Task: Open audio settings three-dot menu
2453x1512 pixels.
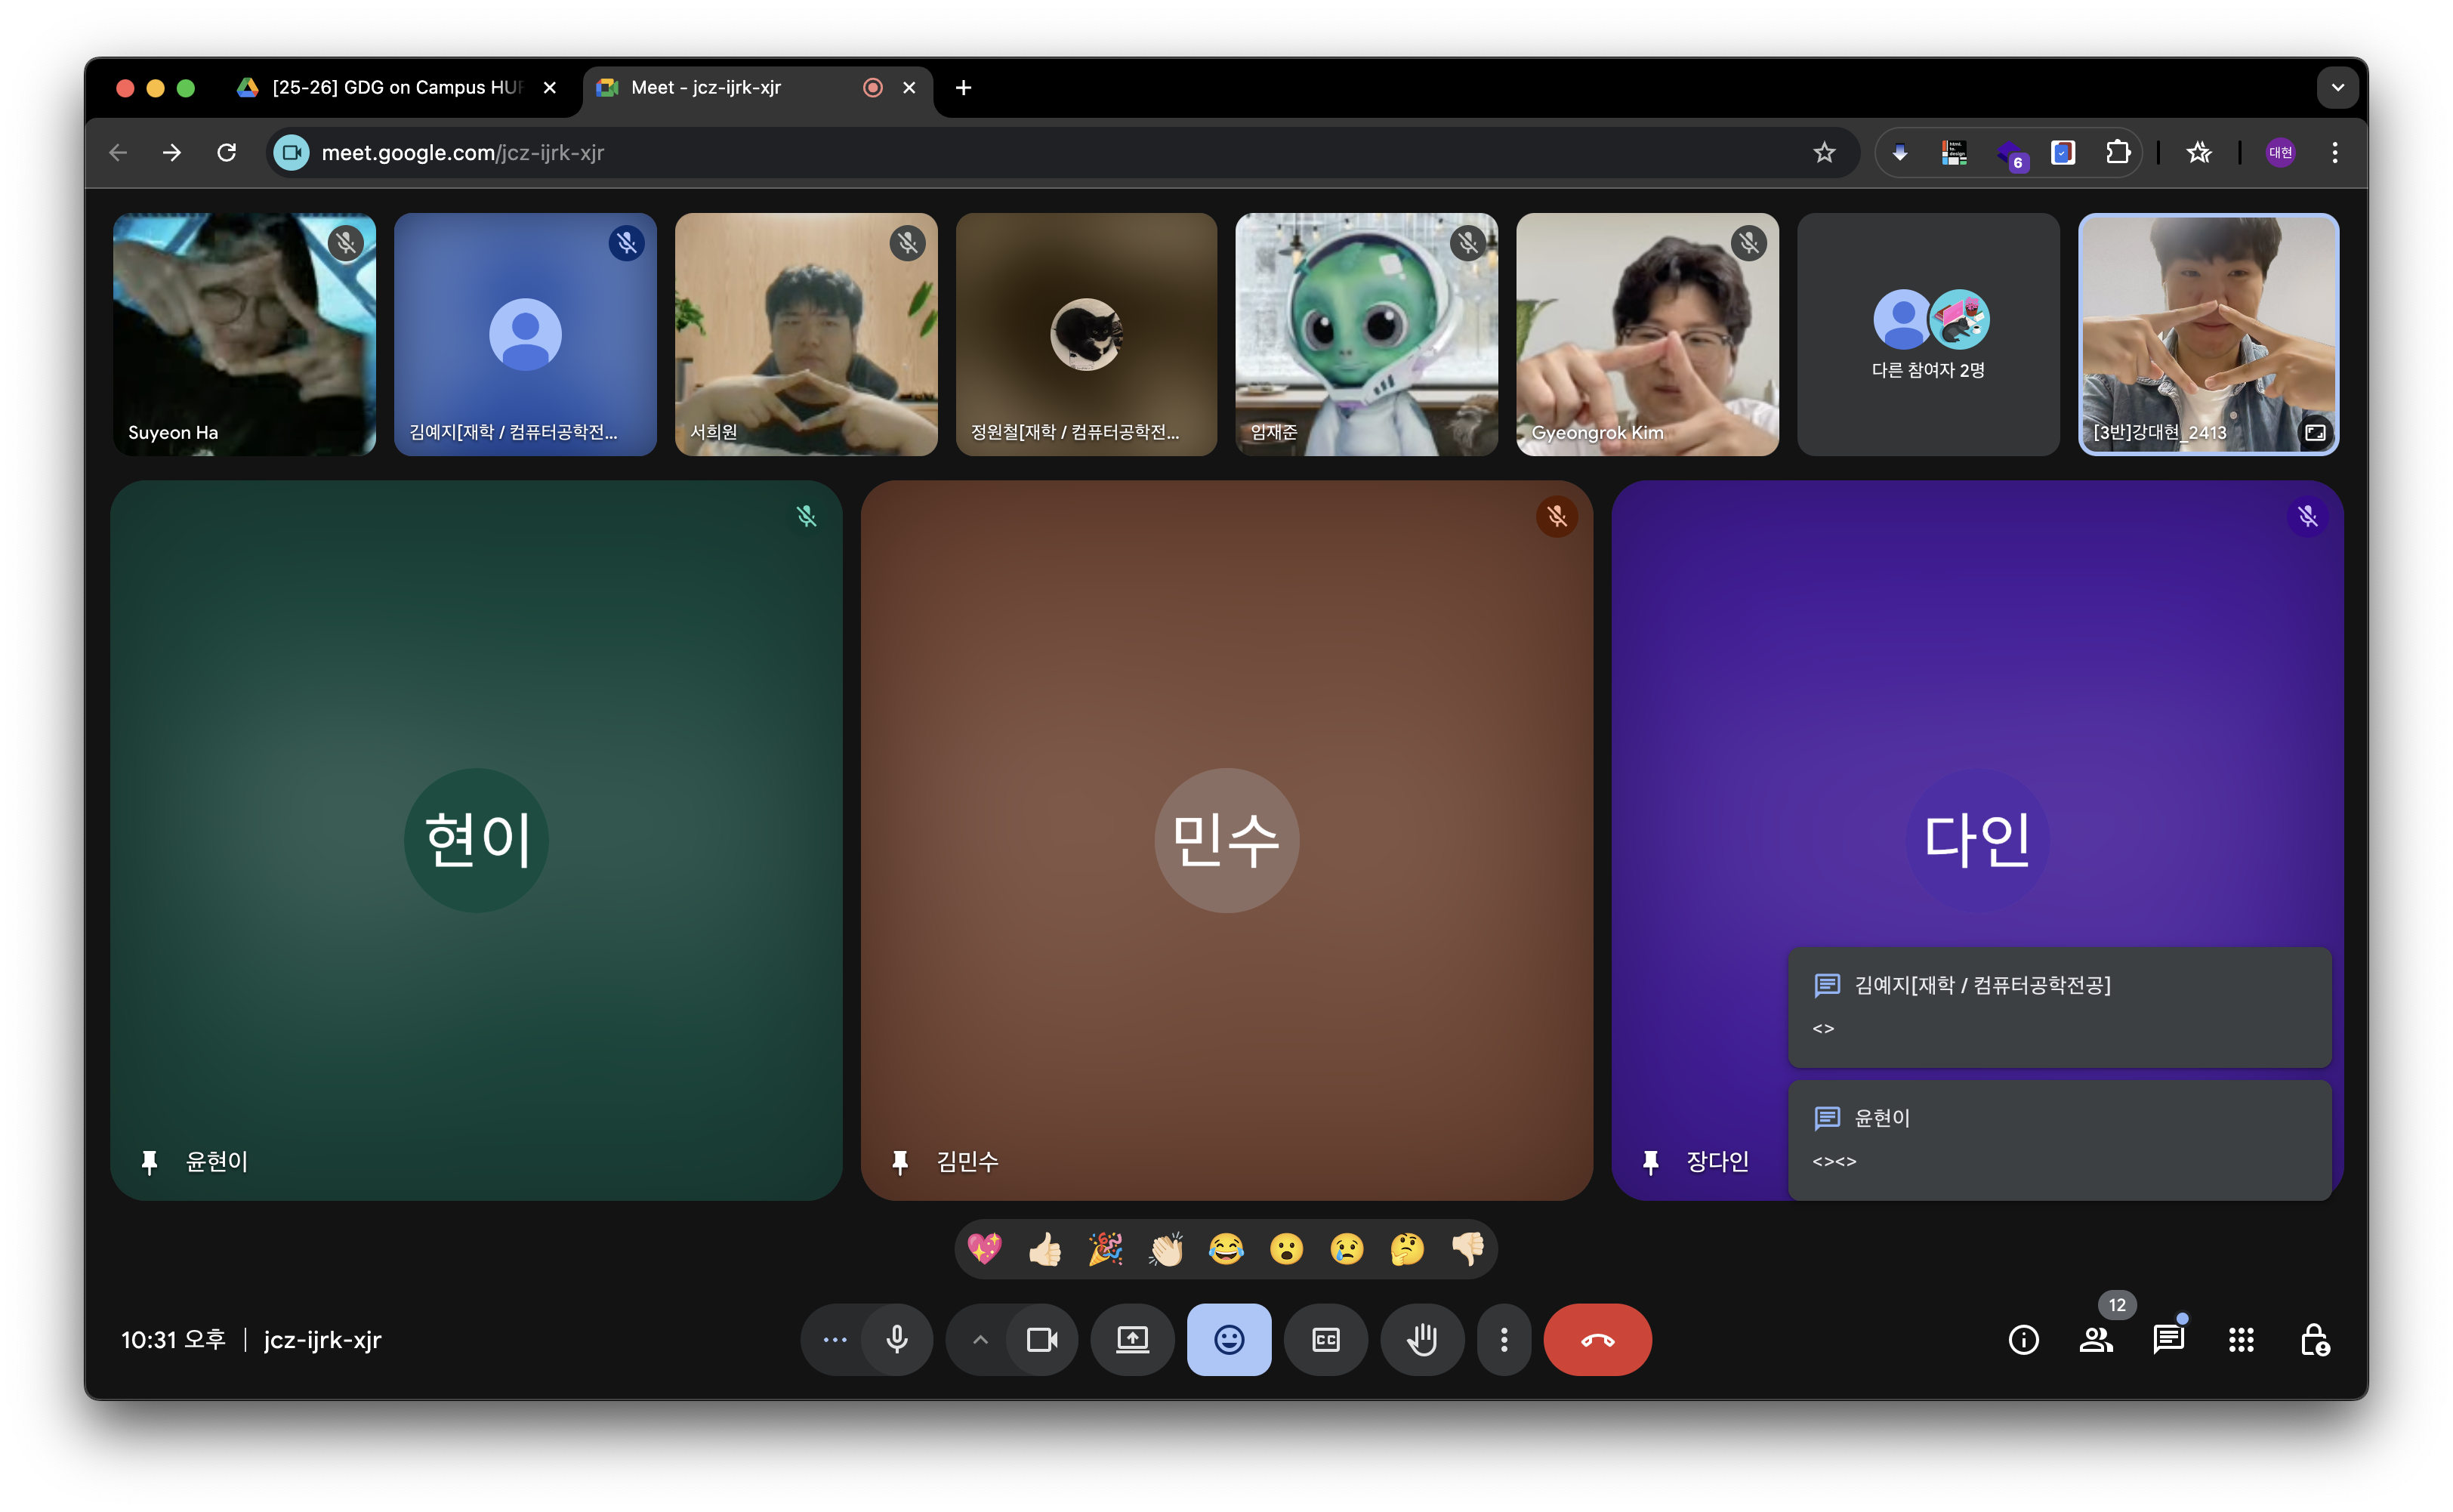Action: pos(835,1340)
